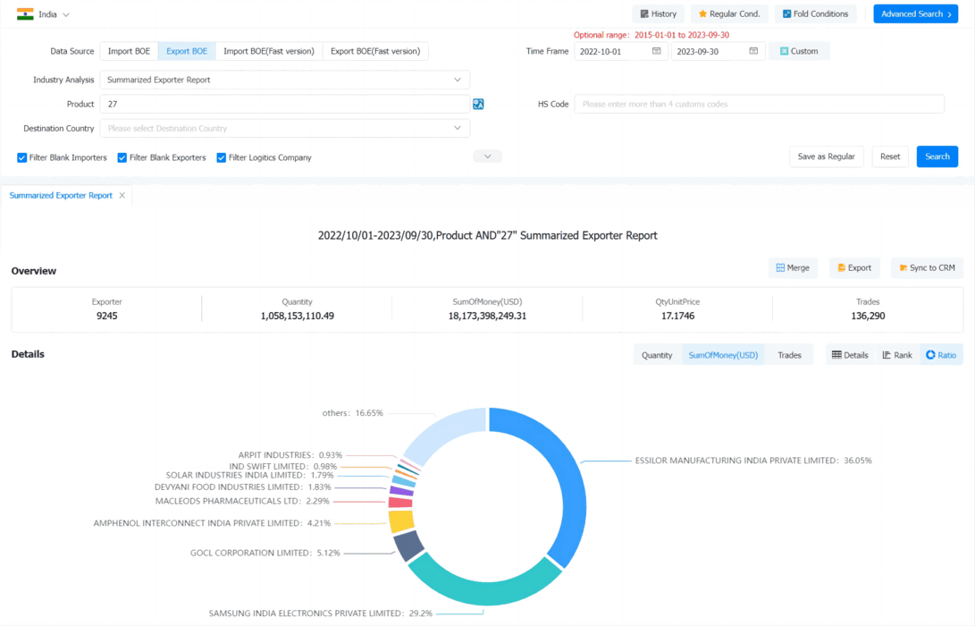
Task: Switch chart metric to Quantity
Action: [657, 355]
